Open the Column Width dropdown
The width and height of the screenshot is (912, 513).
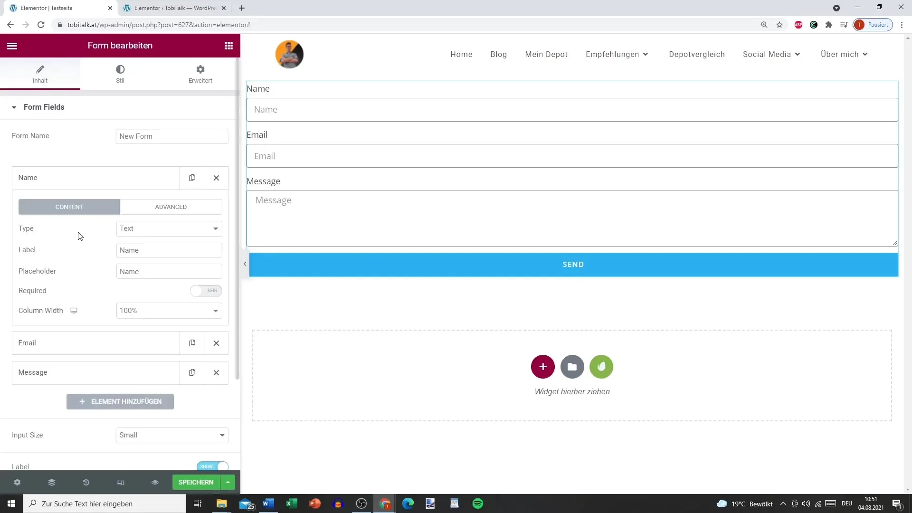click(x=169, y=311)
